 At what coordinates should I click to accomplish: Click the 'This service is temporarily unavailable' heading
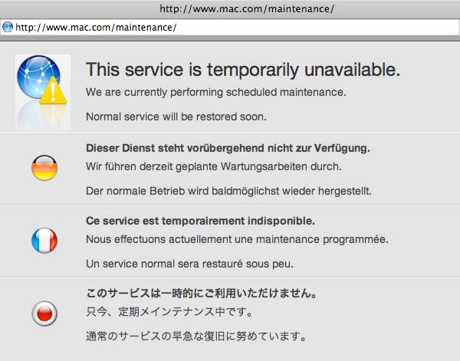click(x=242, y=69)
